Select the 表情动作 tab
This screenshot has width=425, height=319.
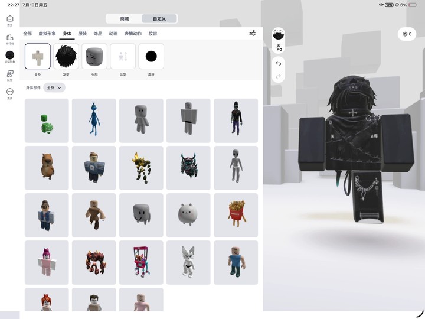pyautogui.click(x=133, y=34)
